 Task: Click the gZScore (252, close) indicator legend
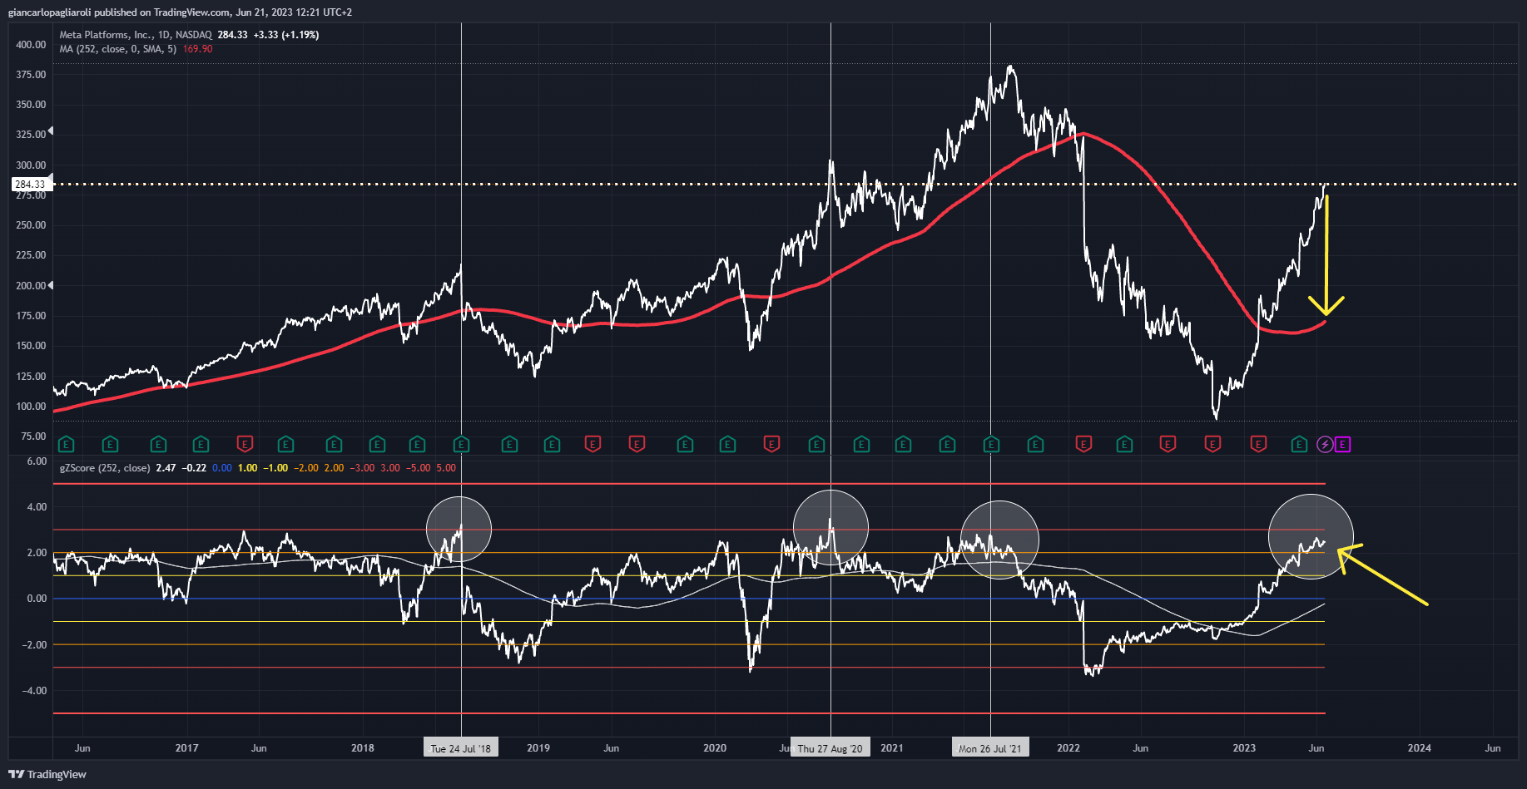point(105,468)
